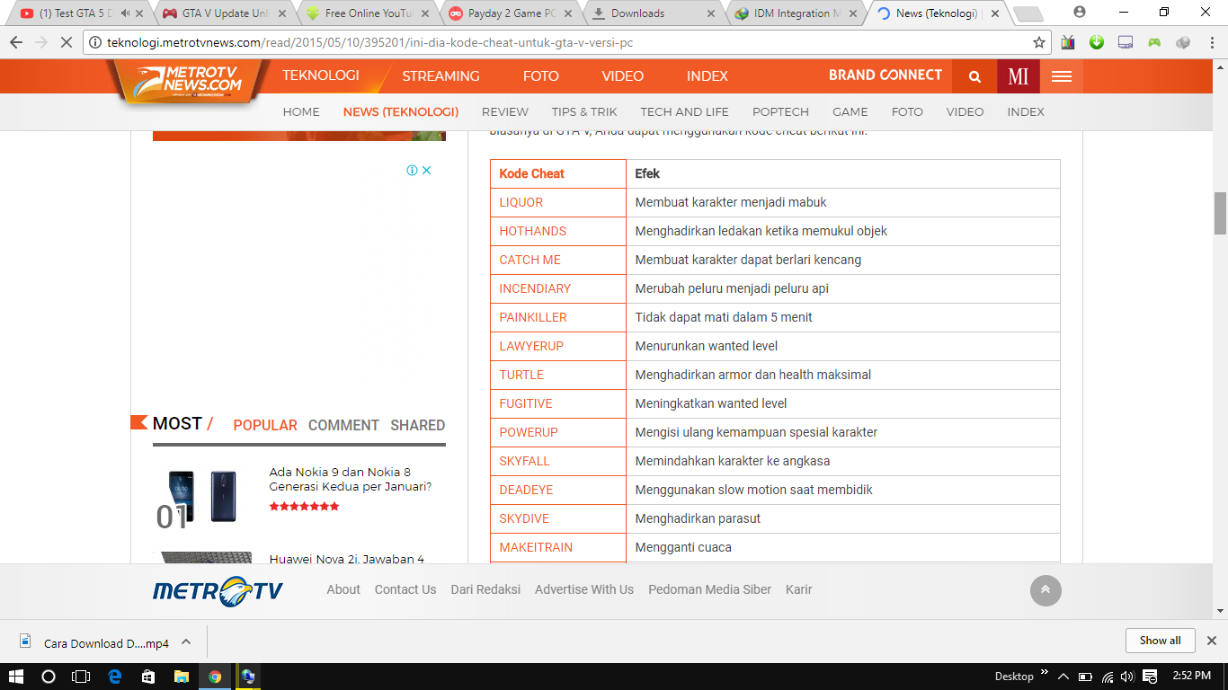Open the MetroTV hamburger menu
Image resolution: width=1228 pixels, height=690 pixels.
point(1062,76)
